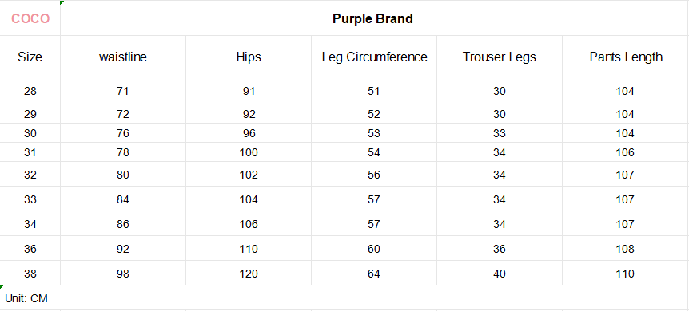Image resolution: width=689 pixels, height=311 pixels.
Task: Select hips value 120
Action: (249, 274)
